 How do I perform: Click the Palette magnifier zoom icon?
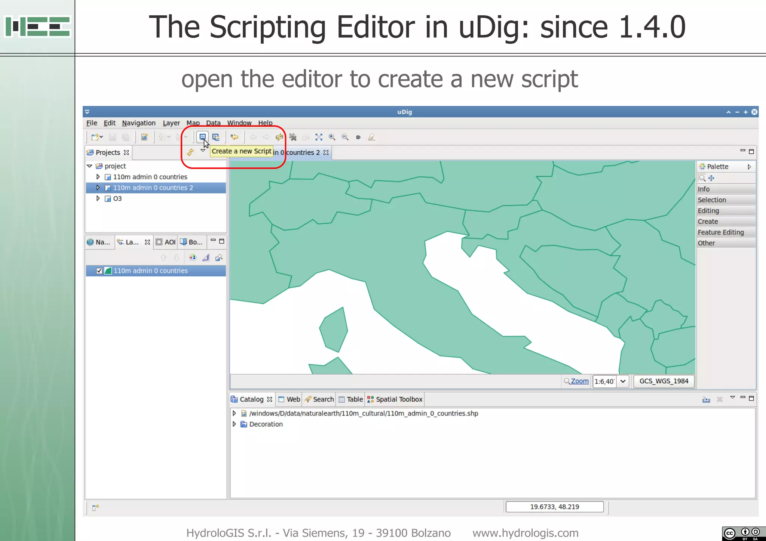[702, 178]
